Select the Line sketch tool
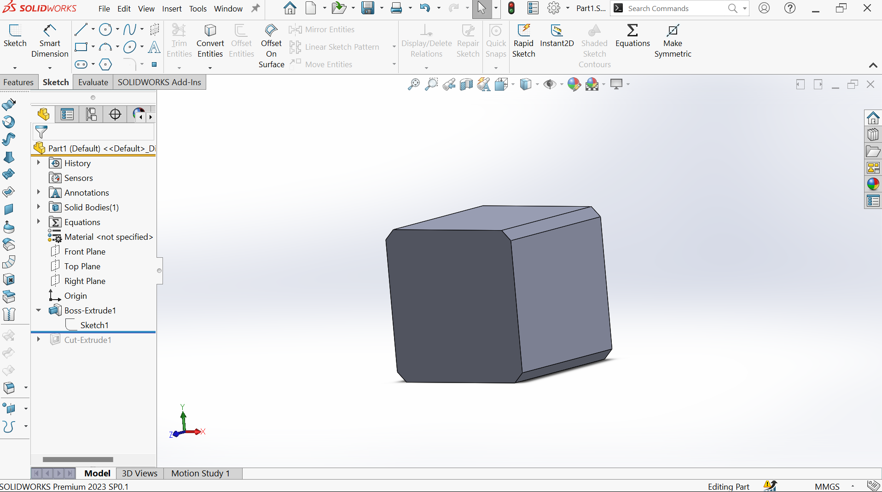Viewport: 882px width, 492px height. 81,29
